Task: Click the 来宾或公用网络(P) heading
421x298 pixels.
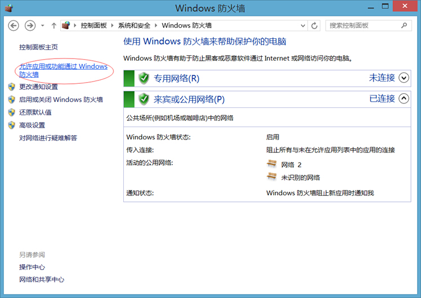Action: coord(189,100)
